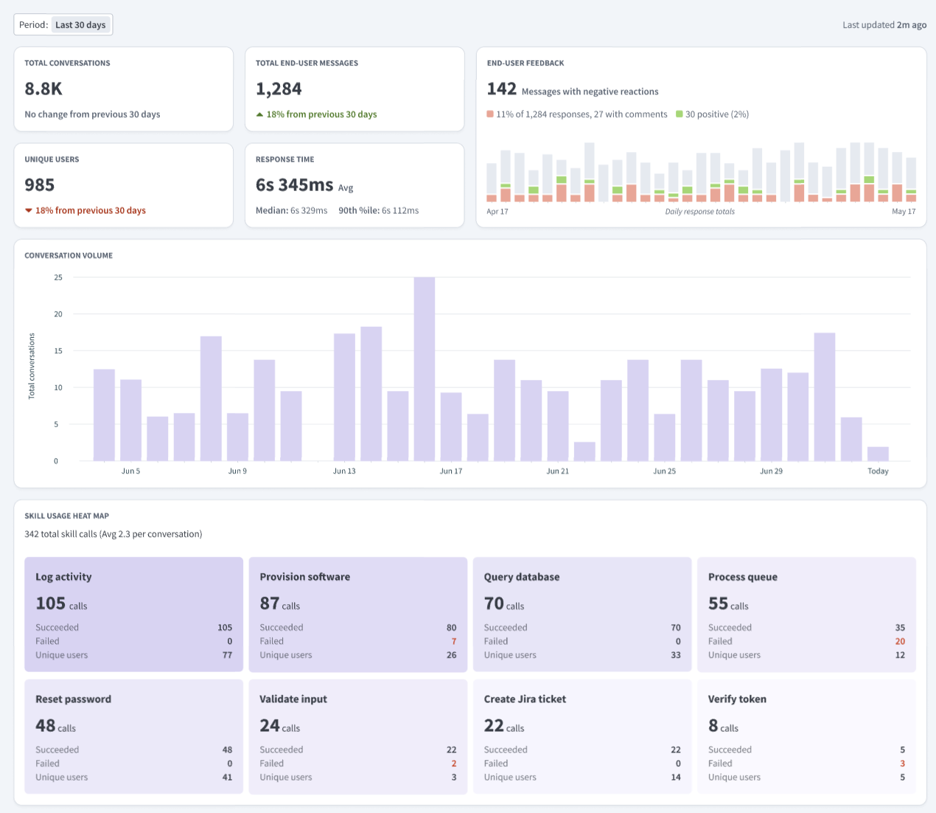
Task: Click the green up-triangle trend icon
Action: pyautogui.click(x=259, y=114)
